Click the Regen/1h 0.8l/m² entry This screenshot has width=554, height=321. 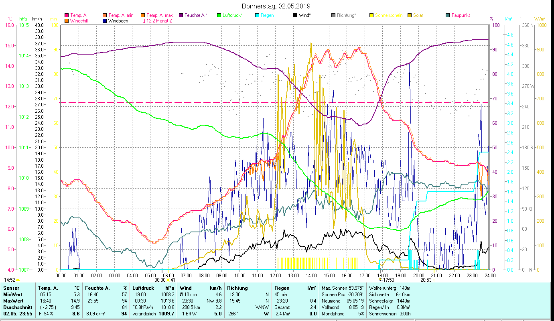pyautogui.click(x=390, y=307)
